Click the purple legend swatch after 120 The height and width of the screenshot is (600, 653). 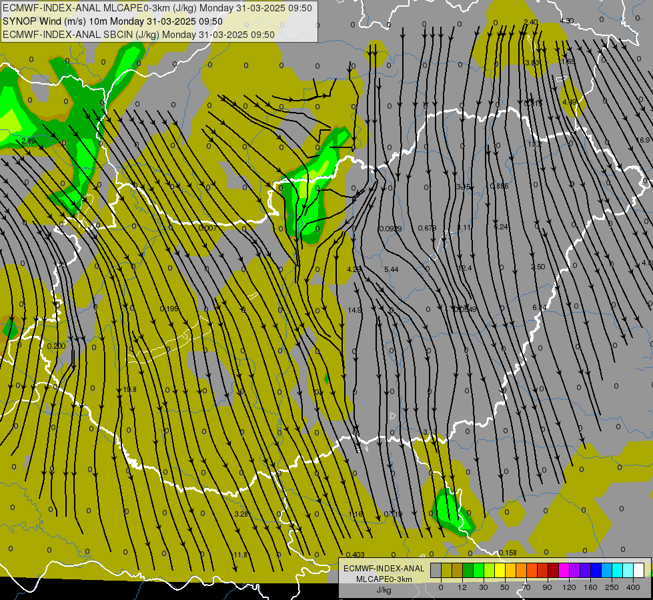[x=575, y=570]
